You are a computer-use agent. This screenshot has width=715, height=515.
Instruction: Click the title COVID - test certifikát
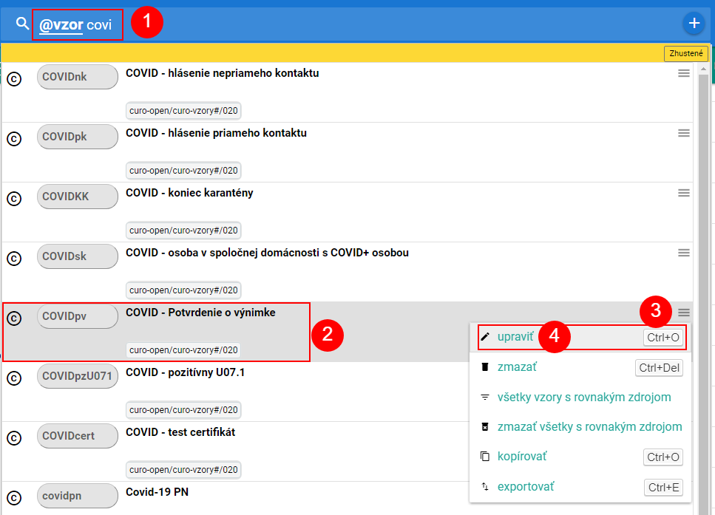click(x=180, y=432)
